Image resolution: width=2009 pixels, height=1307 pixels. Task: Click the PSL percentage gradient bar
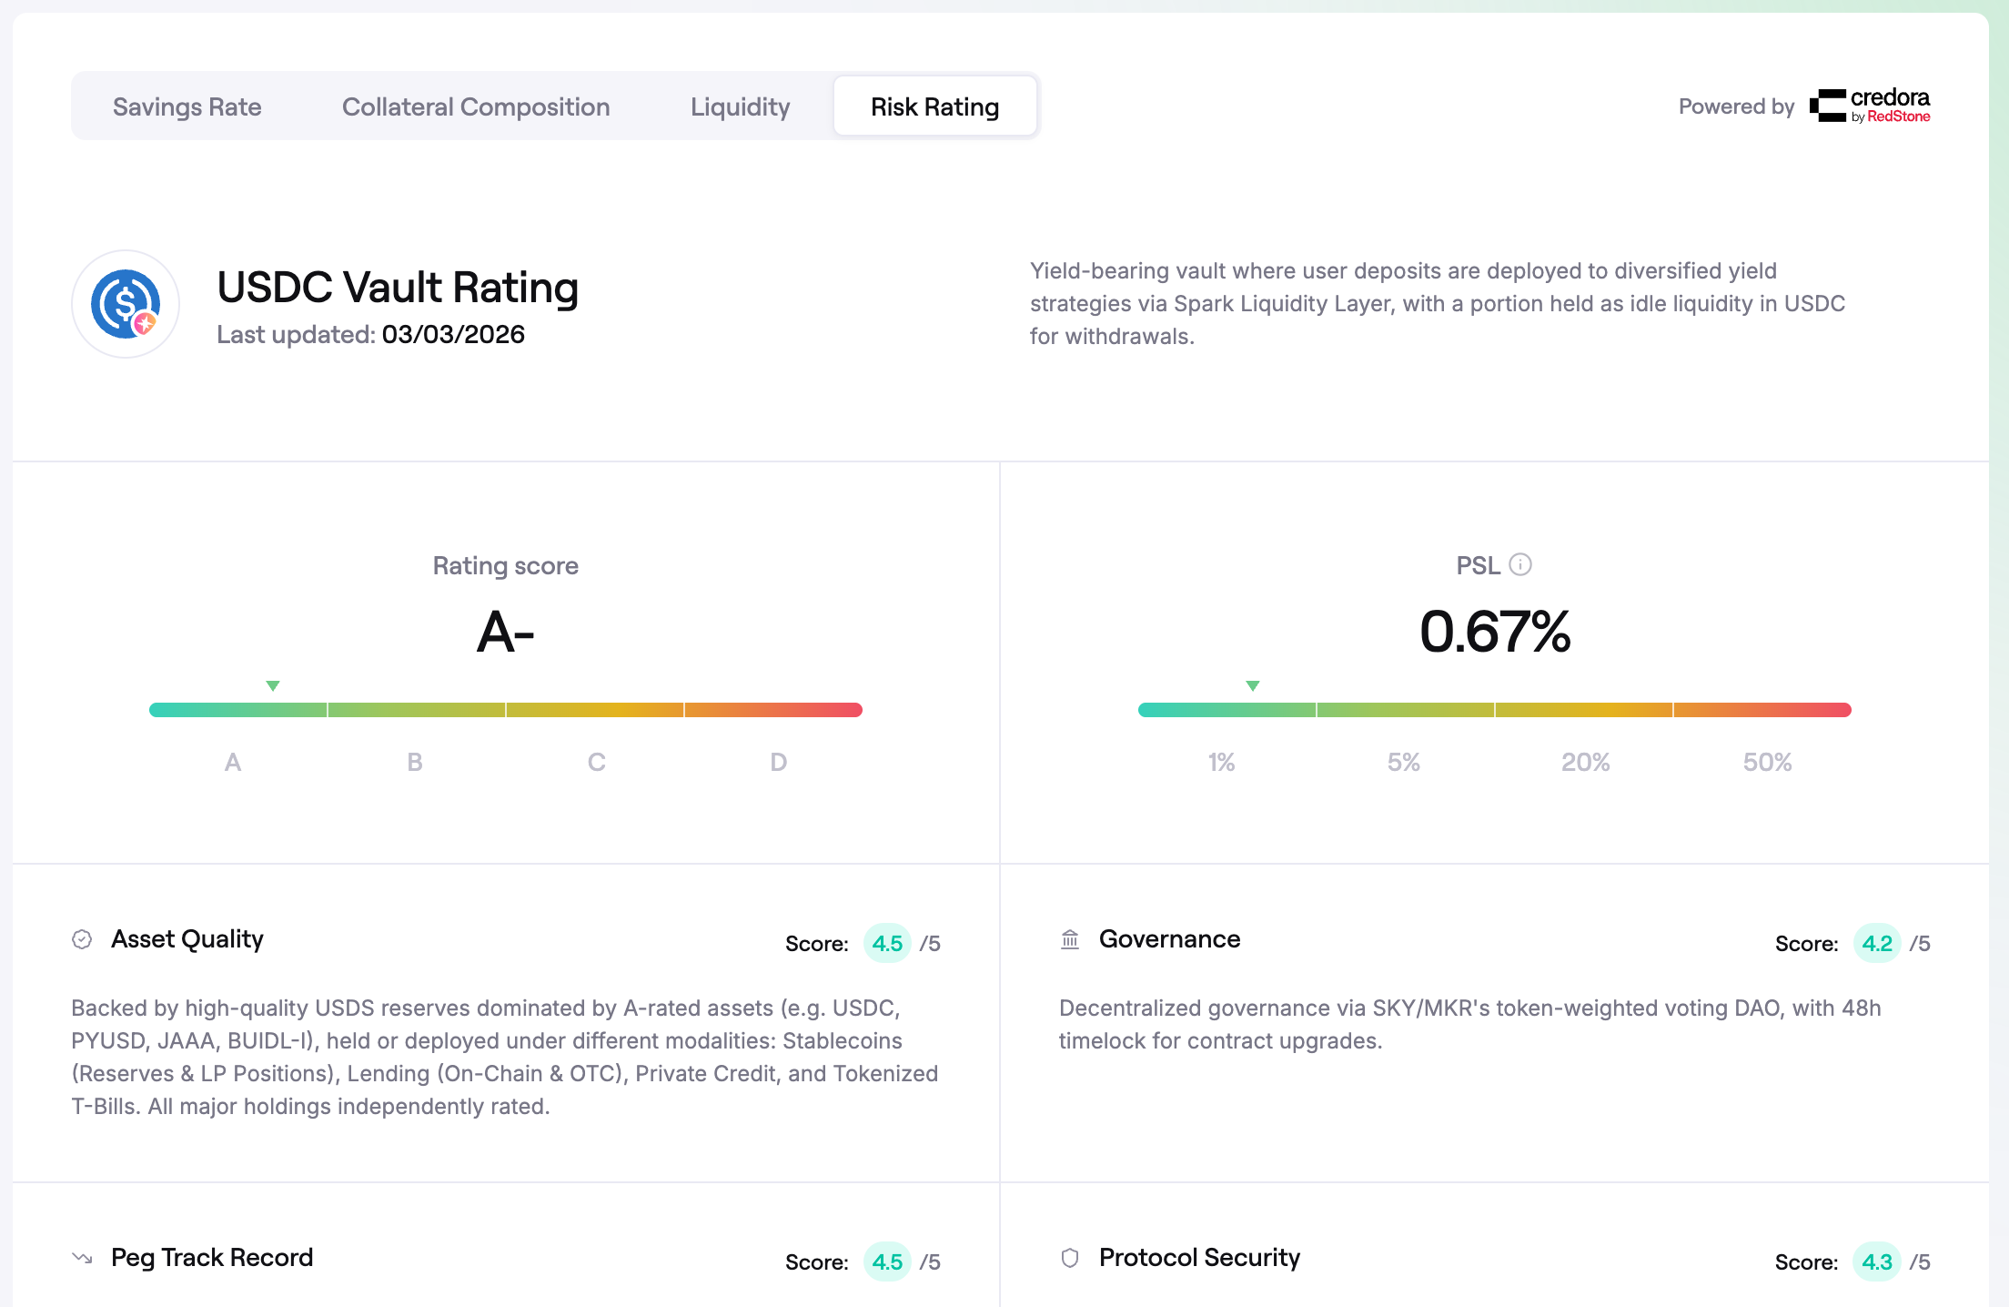(1494, 710)
